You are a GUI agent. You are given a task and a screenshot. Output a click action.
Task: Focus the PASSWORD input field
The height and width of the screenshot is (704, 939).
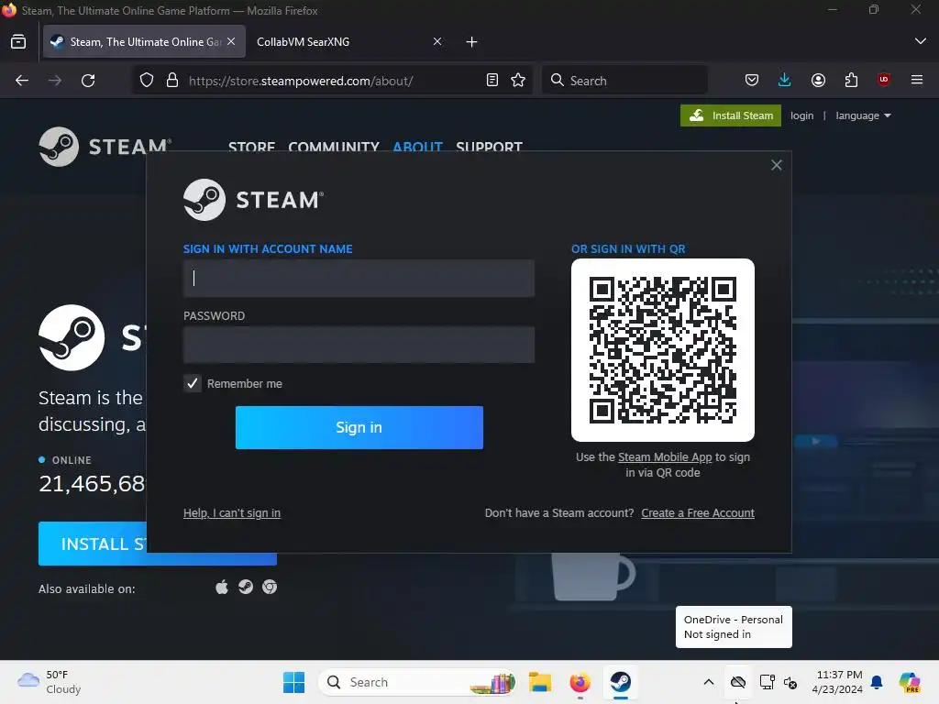(x=359, y=345)
